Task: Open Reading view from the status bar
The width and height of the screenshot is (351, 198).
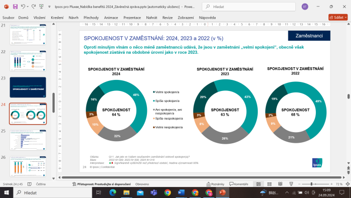Action: [x=280, y=184]
